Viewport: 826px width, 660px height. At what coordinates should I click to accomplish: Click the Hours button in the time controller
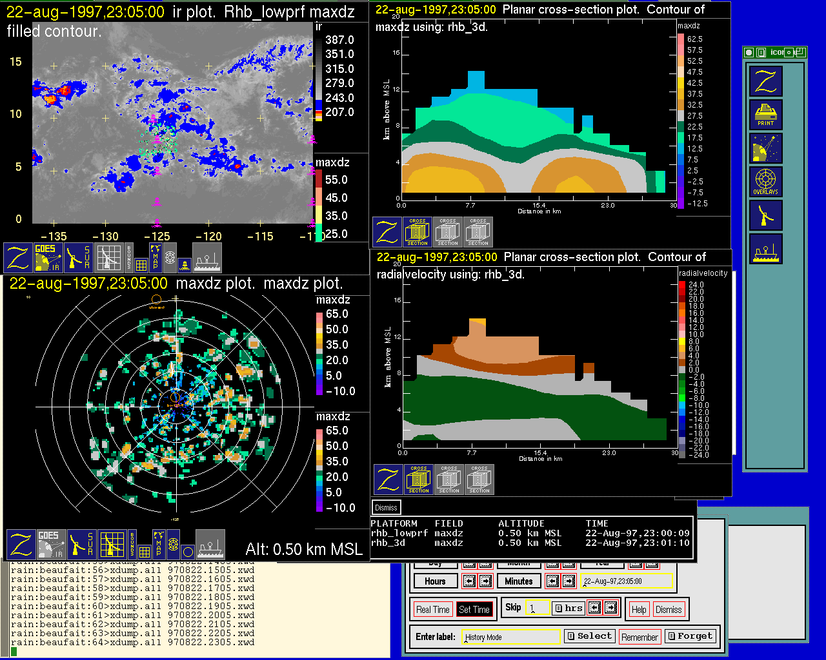(435, 581)
